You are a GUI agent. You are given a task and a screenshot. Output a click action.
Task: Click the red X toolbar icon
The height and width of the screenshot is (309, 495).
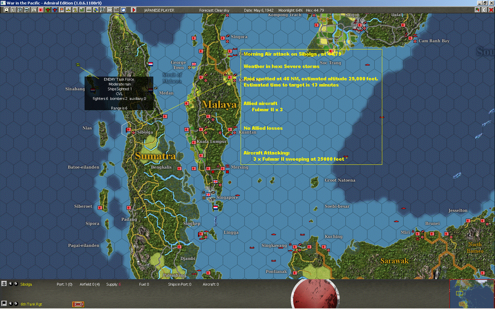pyautogui.click(x=491, y=10)
